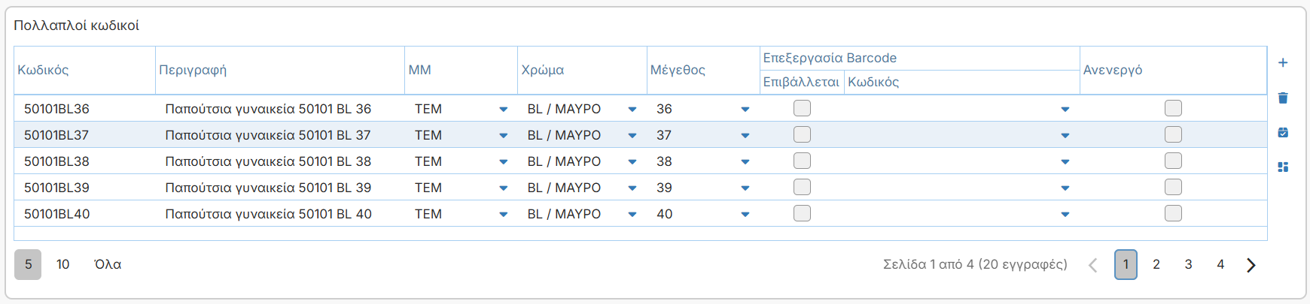1310x304 pixels.
Task: Expand ΜΜ dropdown for 50101BL37
Action: (504, 136)
